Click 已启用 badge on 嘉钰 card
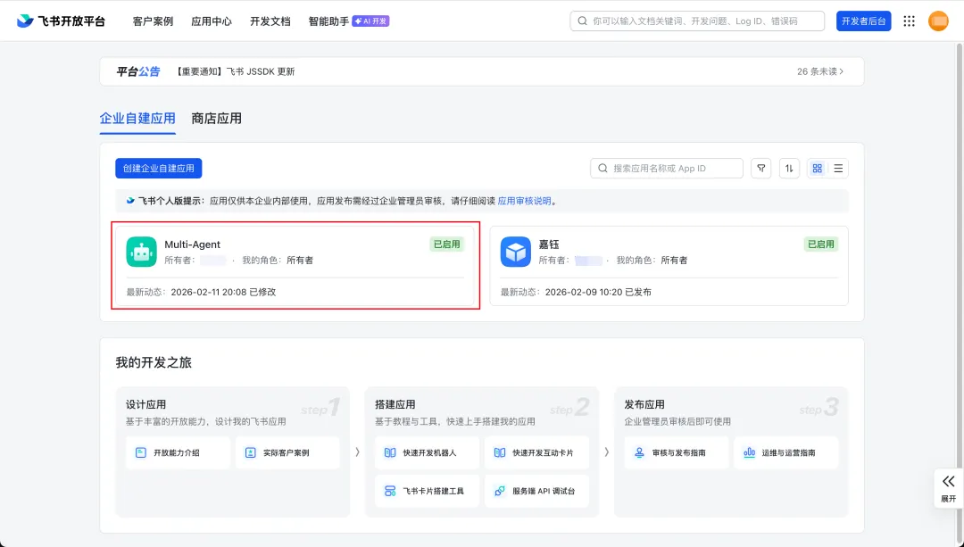 pos(821,244)
